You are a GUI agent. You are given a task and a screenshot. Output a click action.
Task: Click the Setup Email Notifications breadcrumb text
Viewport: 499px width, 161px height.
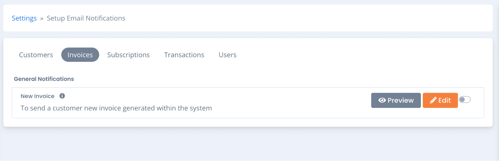coord(86,18)
